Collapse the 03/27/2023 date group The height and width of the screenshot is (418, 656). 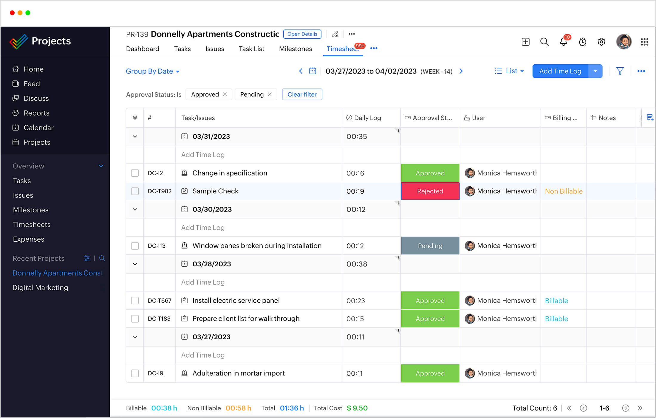pyautogui.click(x=134, y=337)
